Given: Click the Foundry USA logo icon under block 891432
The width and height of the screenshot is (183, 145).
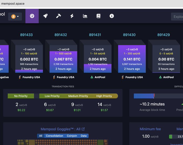Looking at the screenshot, I should tap(54, 77).
